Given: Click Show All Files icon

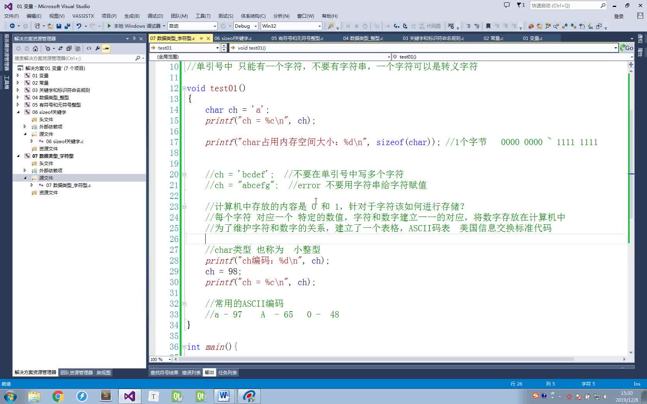Looking at the screenshot, I should (x=77, y=48).
